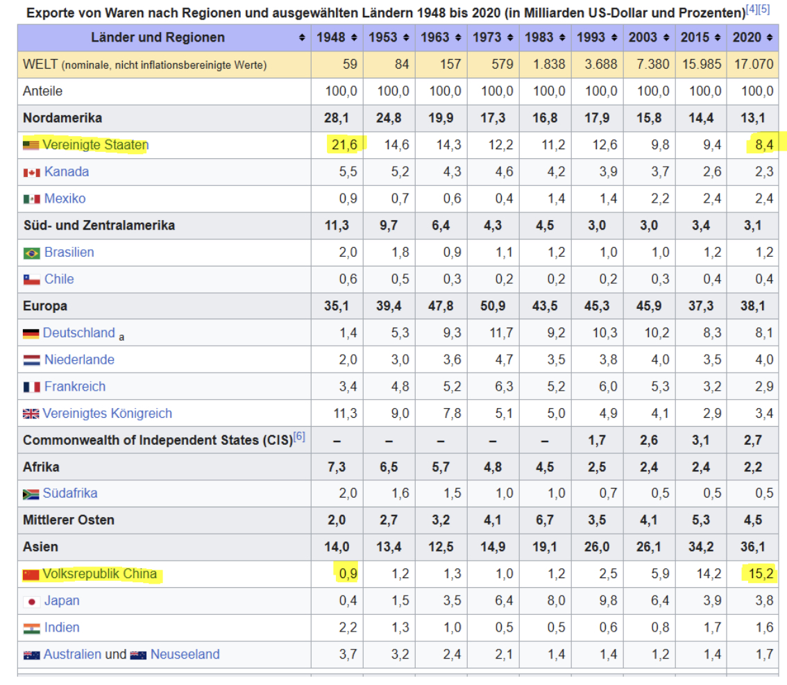Click the Chilean flag icon
The width and height of the screenshot is (787, 685).
pyautogui.click(x=32, y=280)
